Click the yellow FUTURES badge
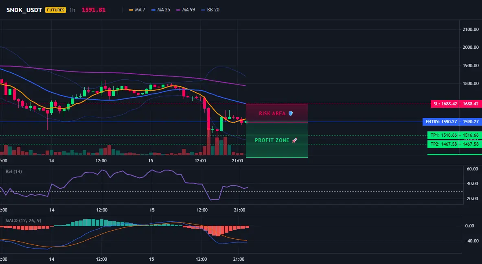The width and height of the screenshot is (482, 264). click(x=56, y=10)
